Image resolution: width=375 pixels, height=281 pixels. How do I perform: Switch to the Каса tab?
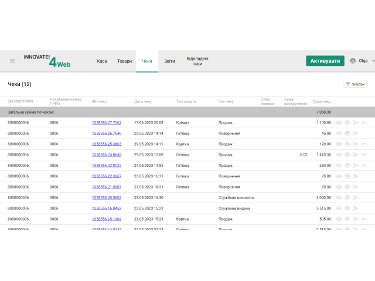102,61
